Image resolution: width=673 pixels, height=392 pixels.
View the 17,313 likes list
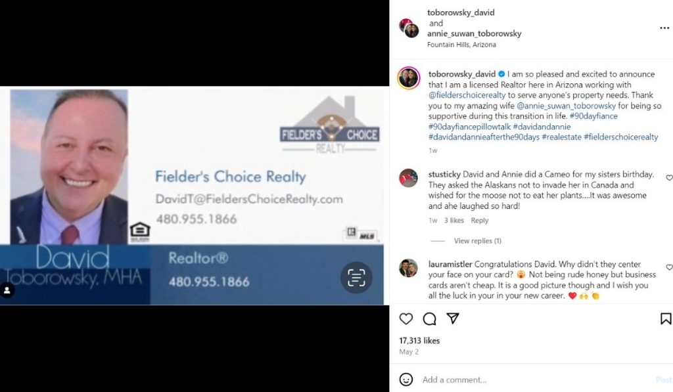[x=419, y=341]
